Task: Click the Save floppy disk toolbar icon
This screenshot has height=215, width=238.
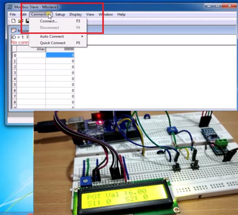Action: pos(27,21)
